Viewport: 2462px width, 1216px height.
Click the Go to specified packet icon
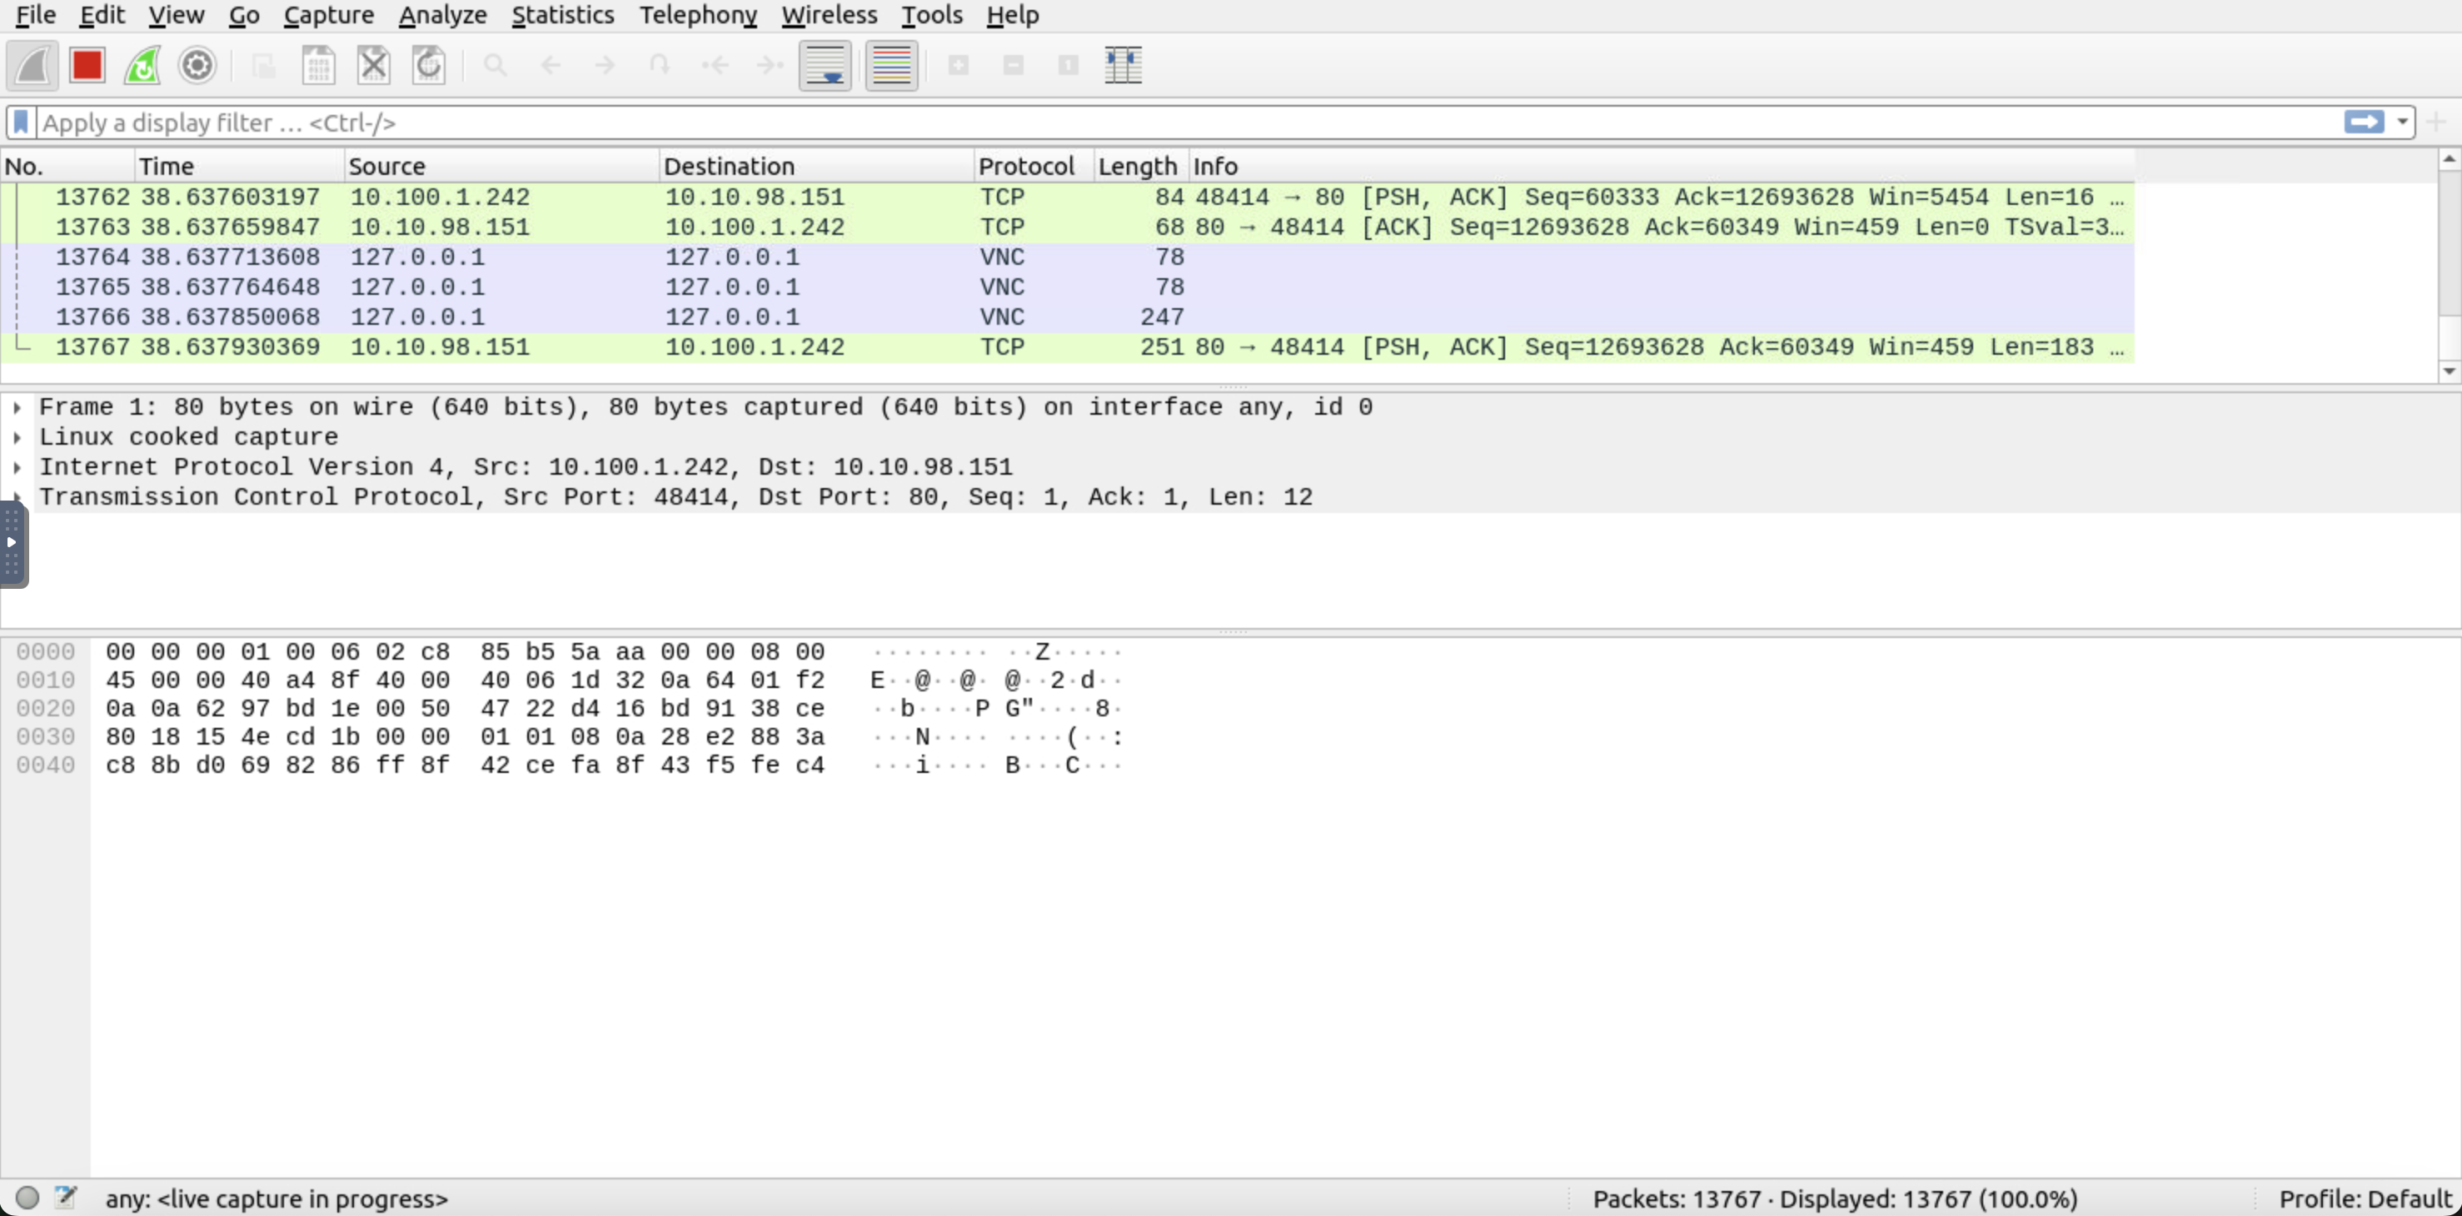[660, 66]
